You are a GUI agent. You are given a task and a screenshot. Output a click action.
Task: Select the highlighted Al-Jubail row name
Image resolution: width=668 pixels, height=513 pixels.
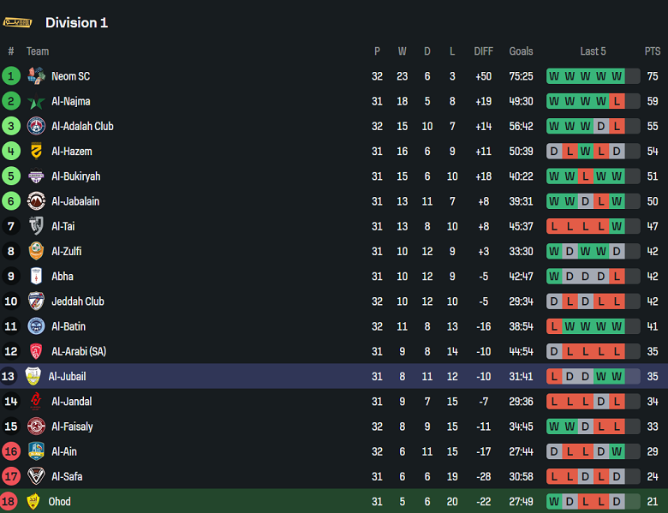pos(67,377)
